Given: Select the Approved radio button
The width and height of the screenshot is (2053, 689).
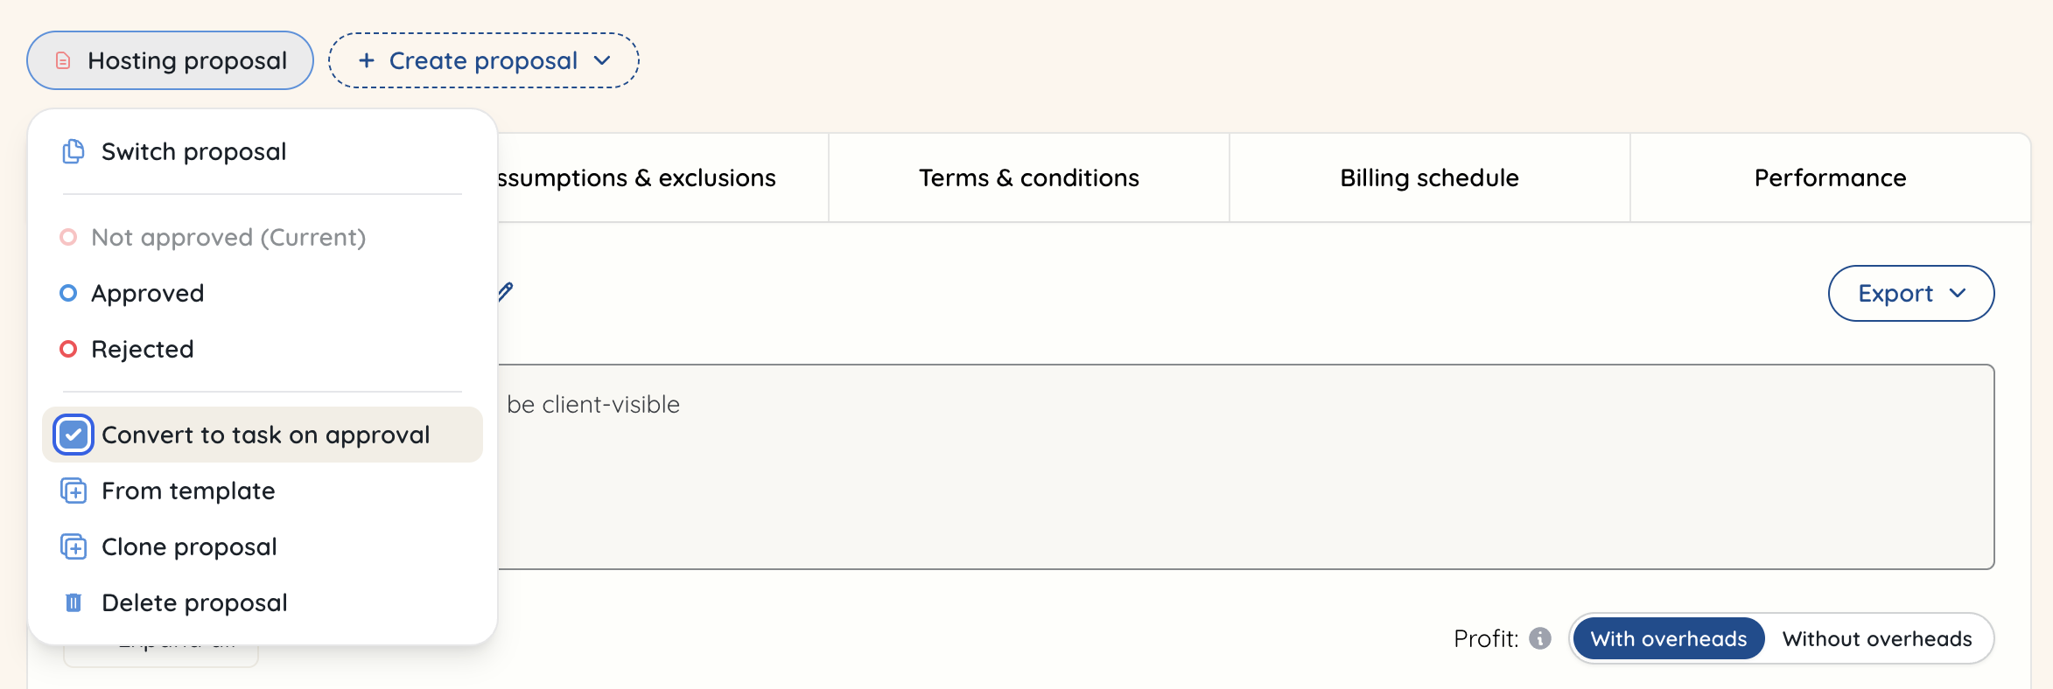Looking at the screenshot, I should (x=68, y=293).
